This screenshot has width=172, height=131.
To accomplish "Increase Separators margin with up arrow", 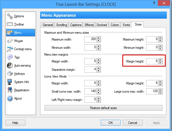I will click(98, 68).
